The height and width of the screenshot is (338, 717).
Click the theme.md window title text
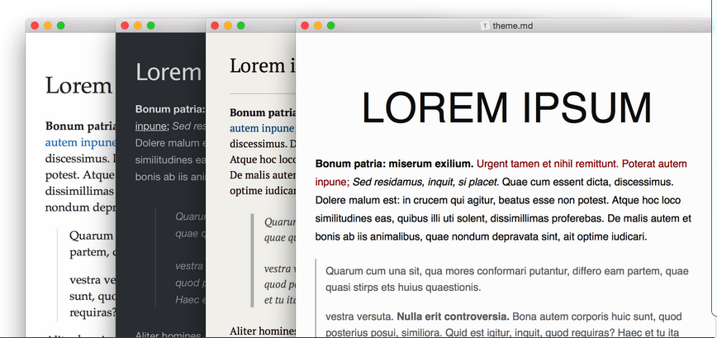(513, 26)
